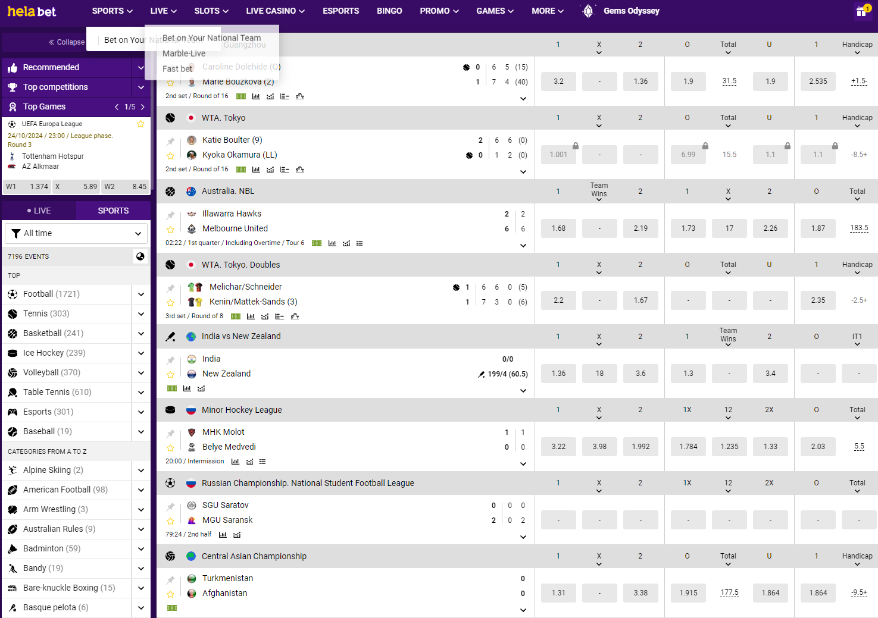Collapse the left sidebar

[67, 42]
